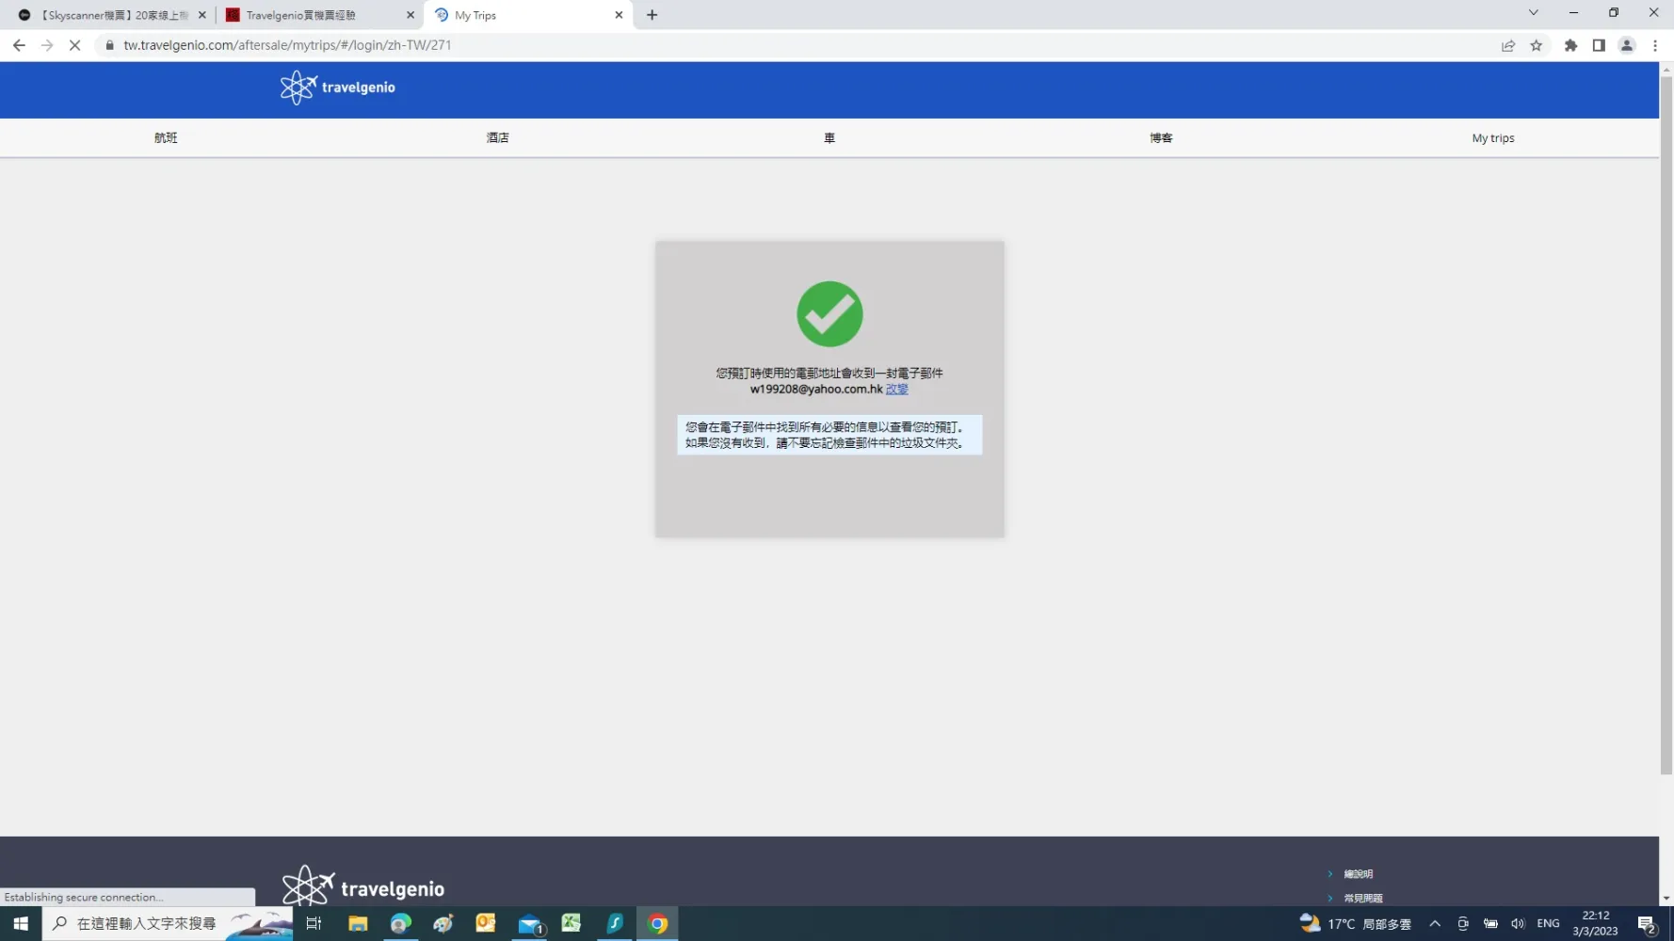Open Chrome profile avatar icon
The image size is (1674, 941).
[1626, 45]
